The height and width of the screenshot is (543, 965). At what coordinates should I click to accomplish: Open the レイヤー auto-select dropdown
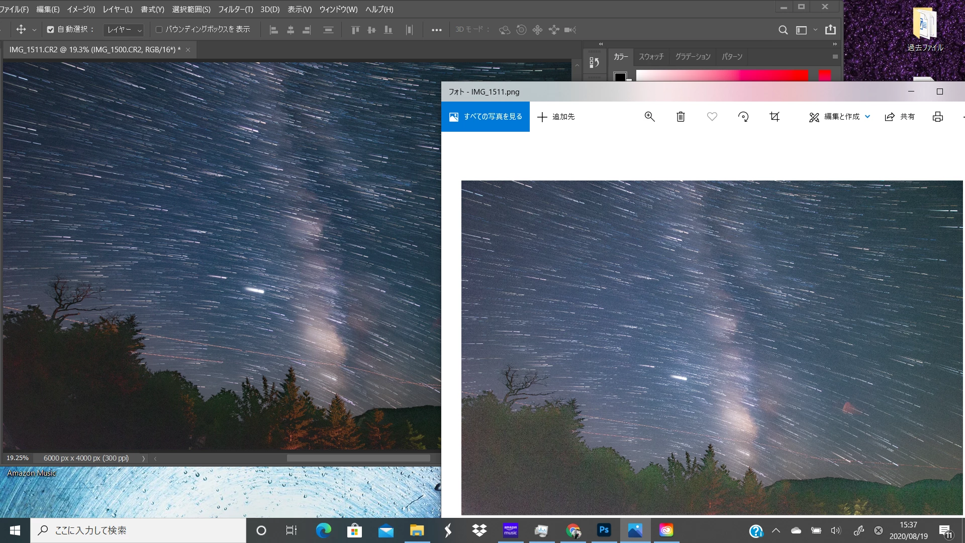(124, 30)
